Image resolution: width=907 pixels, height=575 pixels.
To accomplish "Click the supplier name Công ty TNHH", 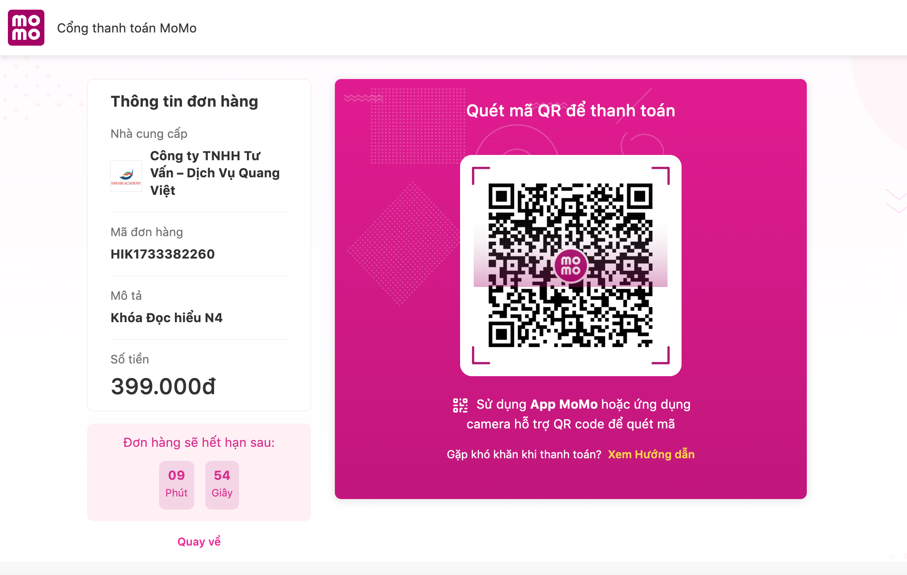I will tap(215, 173).
